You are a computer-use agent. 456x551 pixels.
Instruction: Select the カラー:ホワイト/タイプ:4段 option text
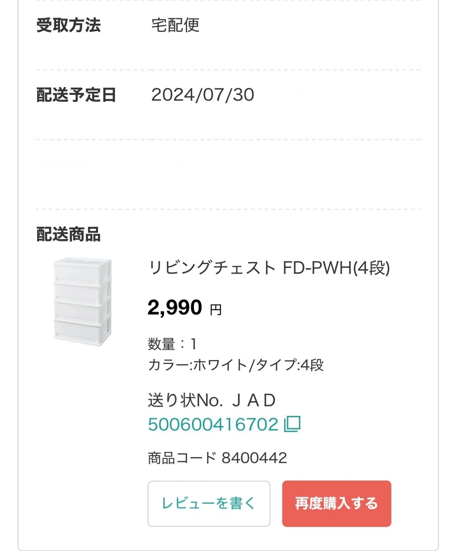pos(236,365)
